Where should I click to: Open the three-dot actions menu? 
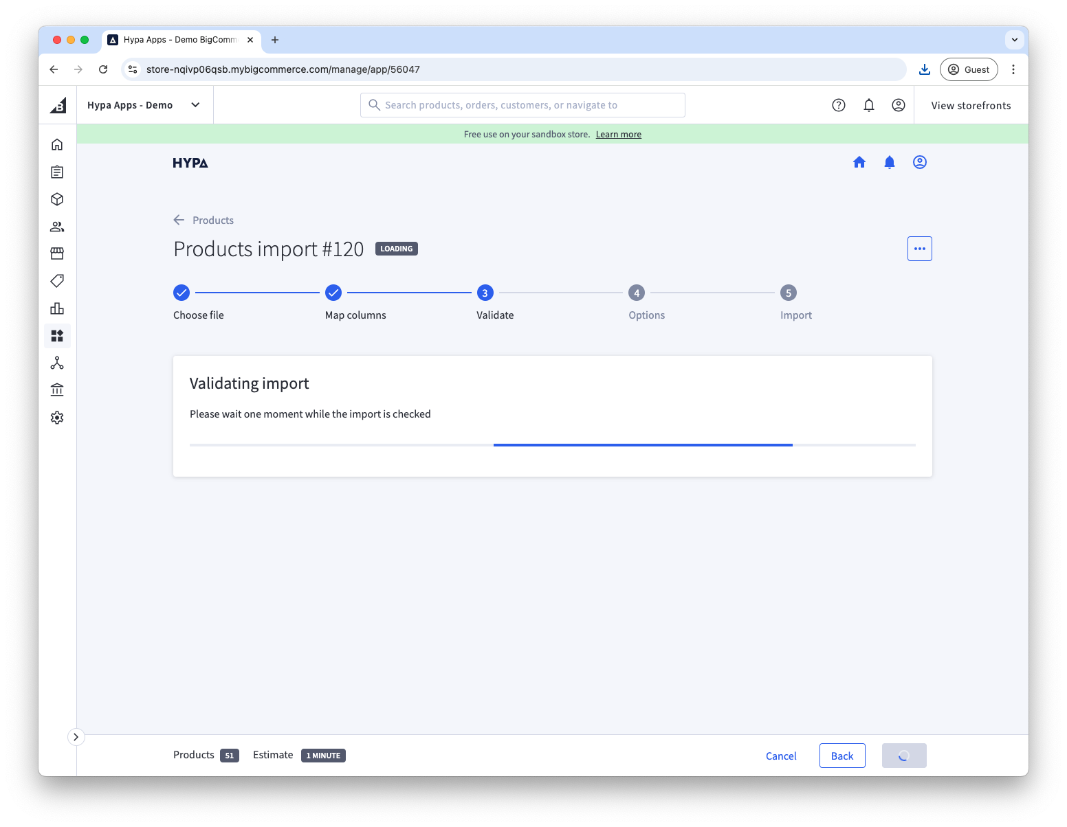coord(919,248)
